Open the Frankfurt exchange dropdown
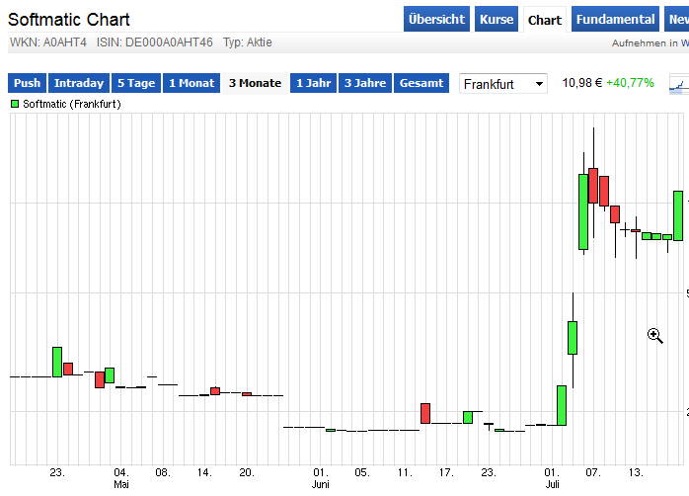 point(503,84)
